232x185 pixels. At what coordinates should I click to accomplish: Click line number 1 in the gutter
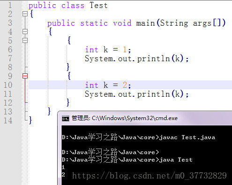tap(10, 5)
